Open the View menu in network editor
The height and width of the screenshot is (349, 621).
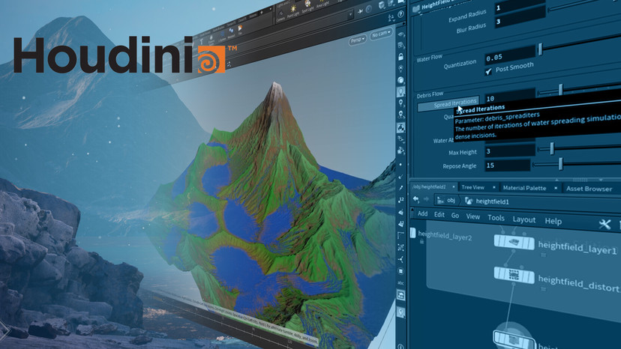pos(473,216)
